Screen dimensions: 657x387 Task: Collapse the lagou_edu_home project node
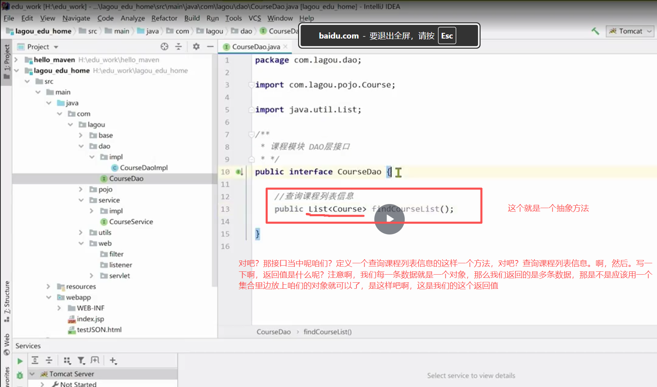(x=16, y=71)
